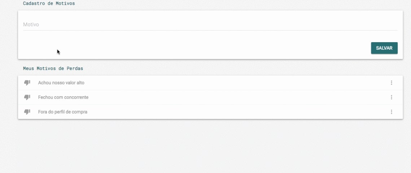This screenshot has width=411, height=173.
Task: Click empty middle space of Fechou com concorrente row
Action: coord(236,97)
